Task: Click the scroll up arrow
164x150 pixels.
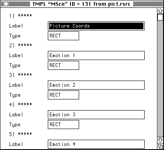Action: pos(160,11)
